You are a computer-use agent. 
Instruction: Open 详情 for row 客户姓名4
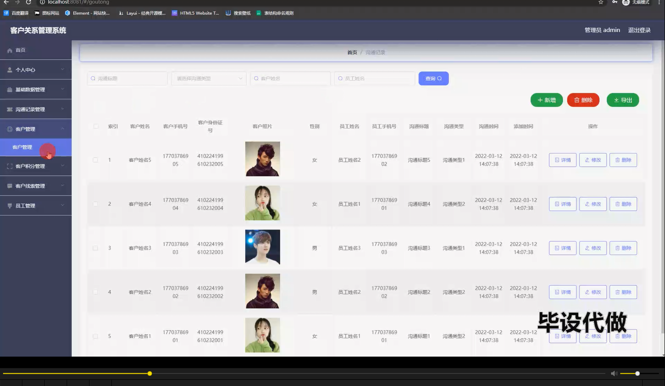[x=563, y=204]
